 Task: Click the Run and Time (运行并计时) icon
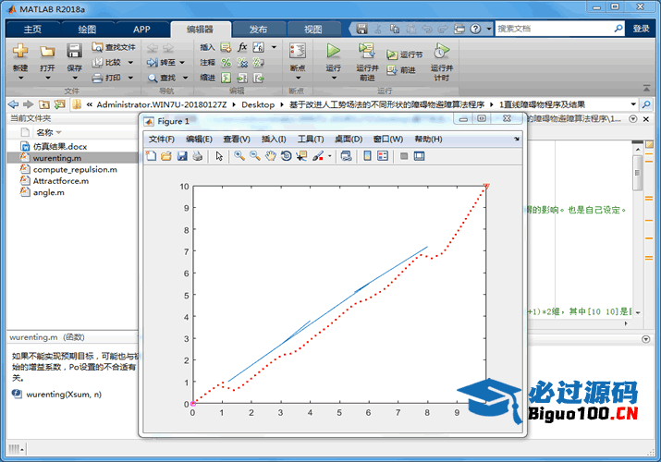(x=441, y=51)
